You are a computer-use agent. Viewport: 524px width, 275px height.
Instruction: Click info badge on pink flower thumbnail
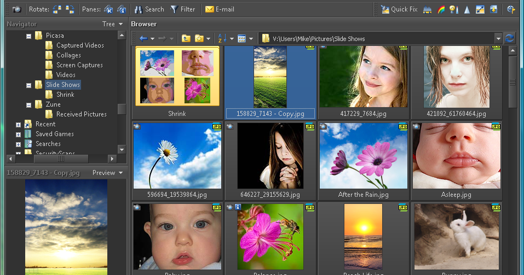point(238,207)
